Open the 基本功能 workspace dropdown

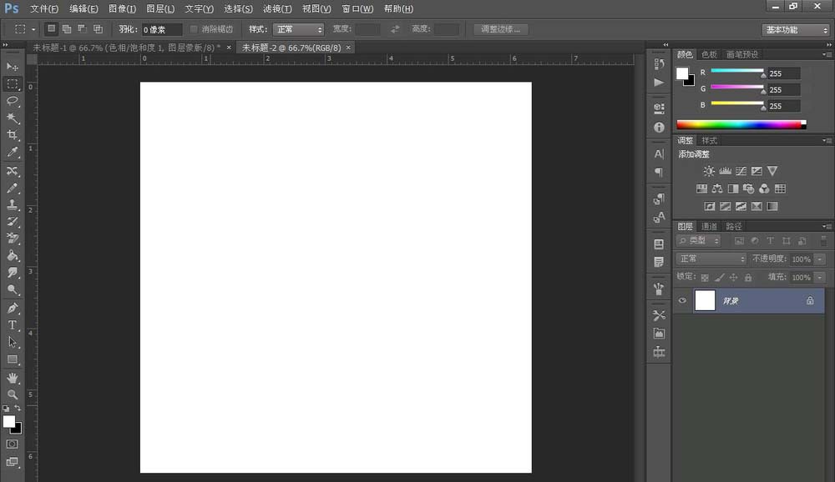tap(794, 28)
